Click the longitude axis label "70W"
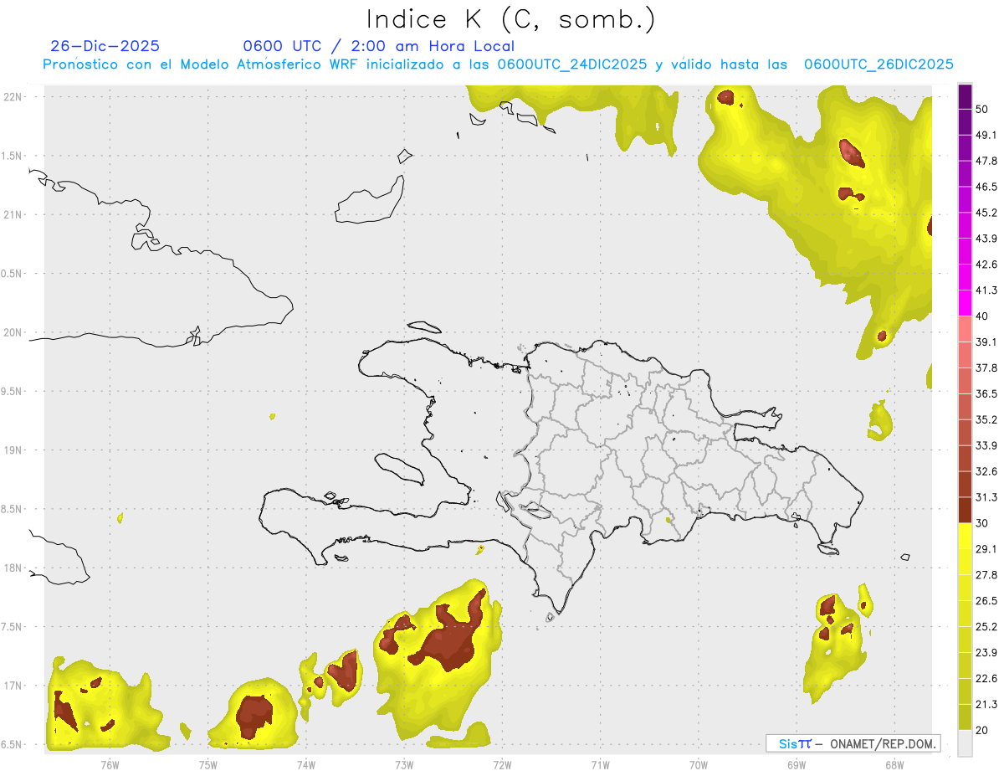This screenshot has height=776, width=1004. tap(698, 764)
